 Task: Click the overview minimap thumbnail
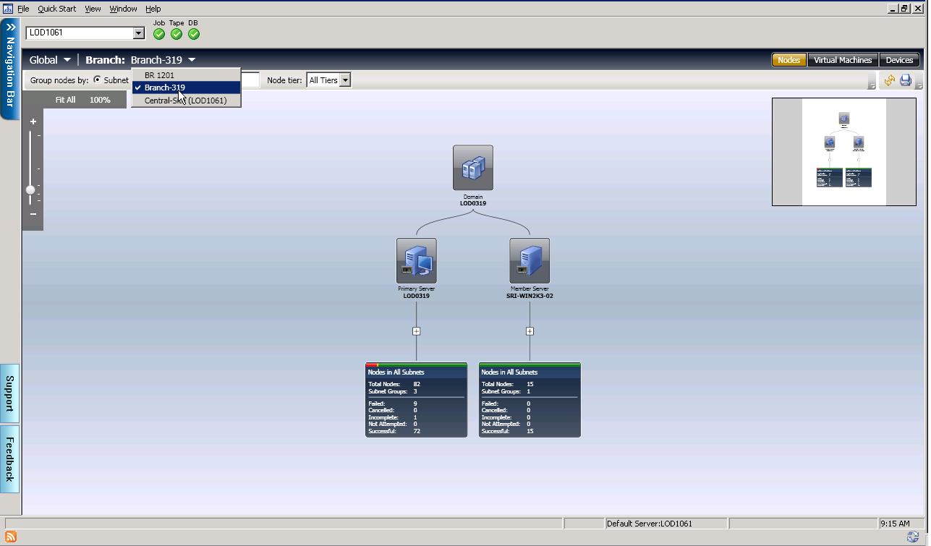[x=843, y=152]
